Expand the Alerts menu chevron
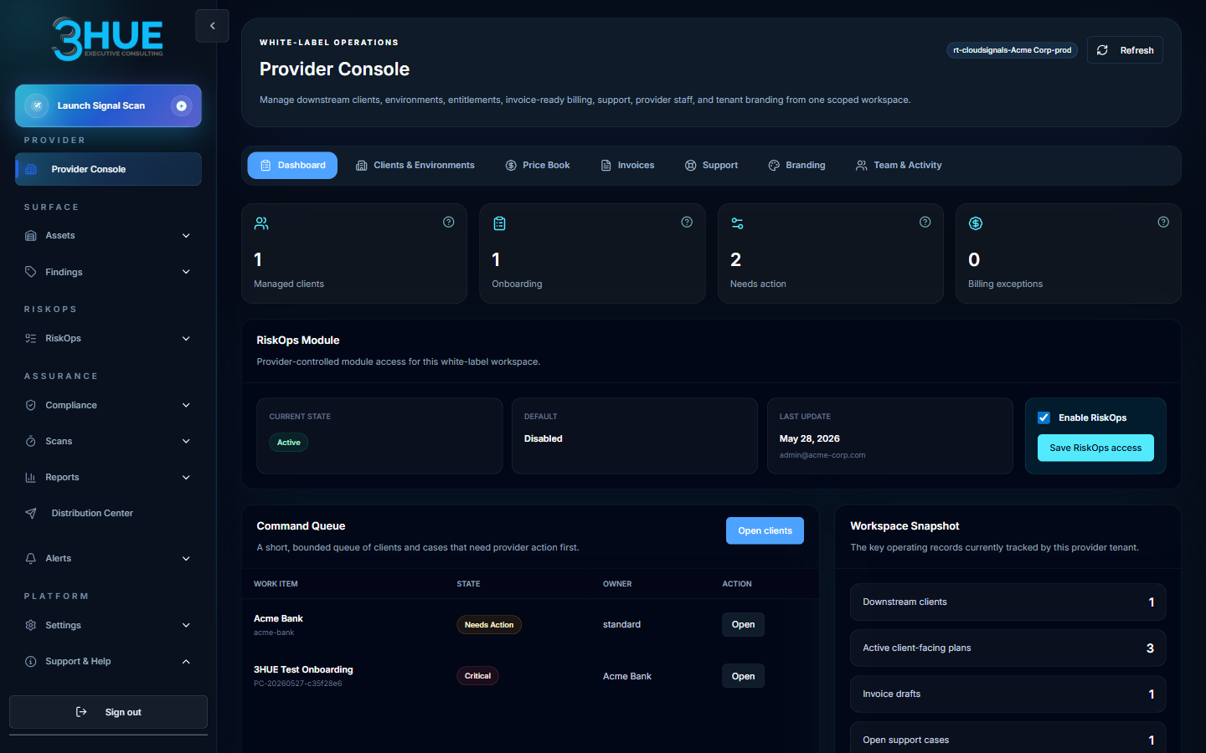Viewport: 1206px width, 753px height. 186,559
